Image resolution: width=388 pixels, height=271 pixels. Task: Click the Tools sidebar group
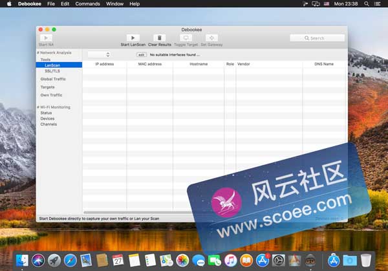pos(45,60)
